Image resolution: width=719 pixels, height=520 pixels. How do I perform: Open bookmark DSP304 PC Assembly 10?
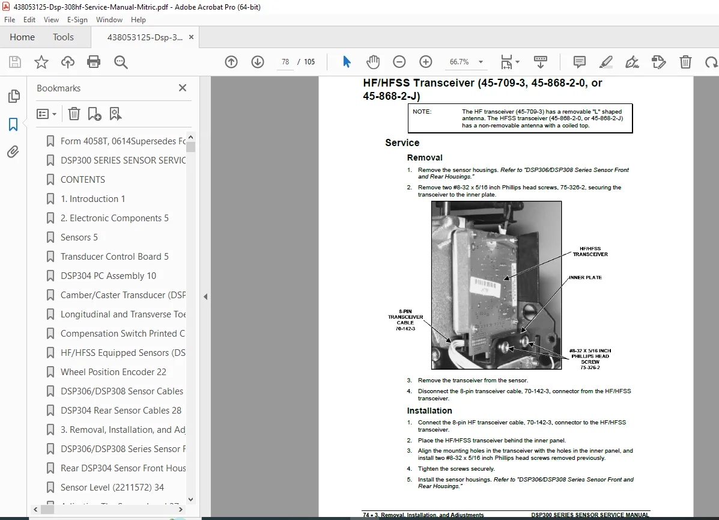pos(109,276)
